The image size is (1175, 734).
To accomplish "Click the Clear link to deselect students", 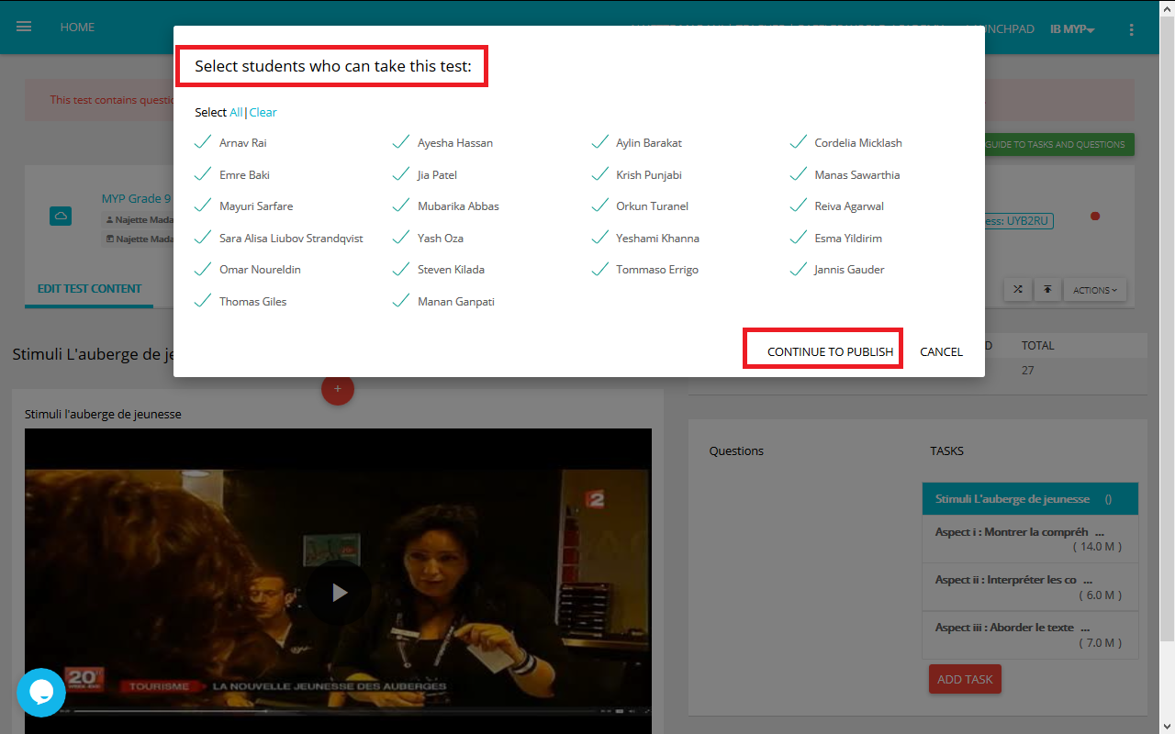I will coord(263,112).
